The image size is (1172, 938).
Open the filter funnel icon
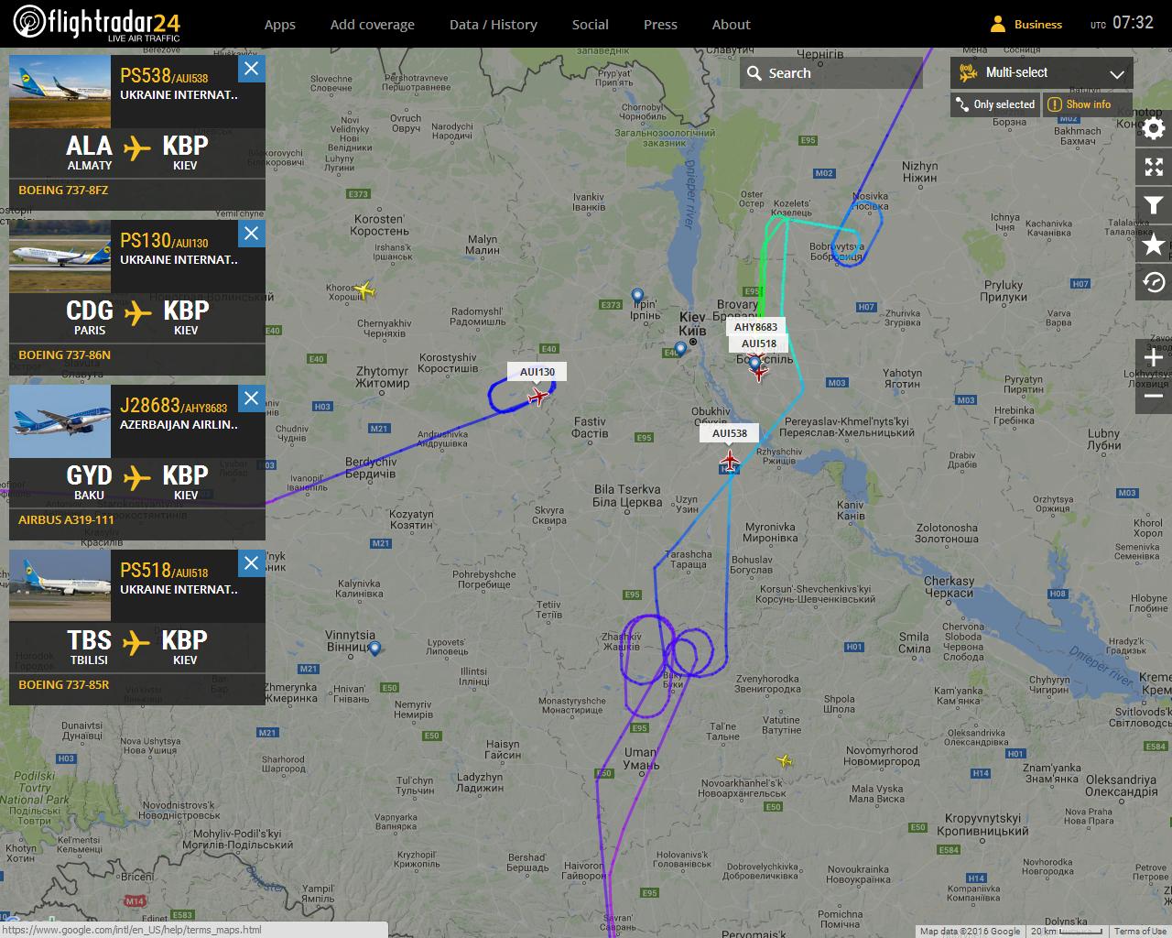click(x=1154, y=205)
